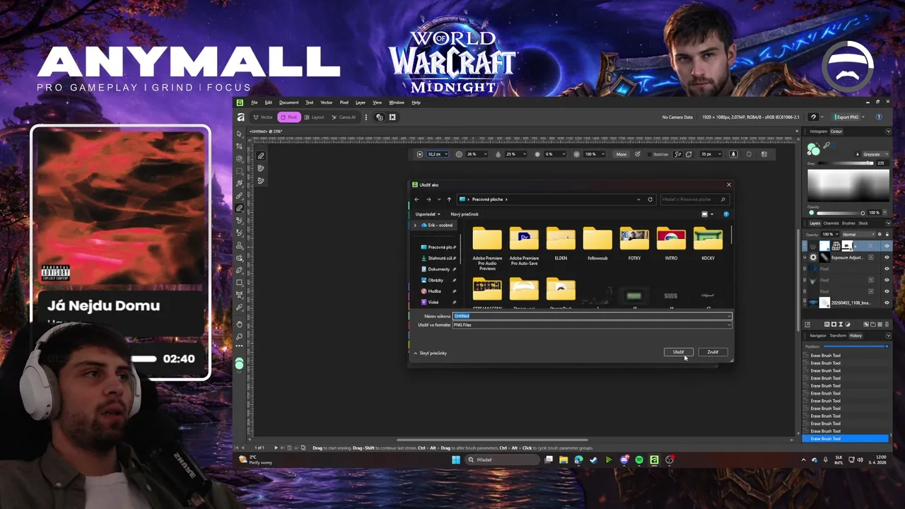Open the layer blend mode Normal dropdown

coord(859,234)
